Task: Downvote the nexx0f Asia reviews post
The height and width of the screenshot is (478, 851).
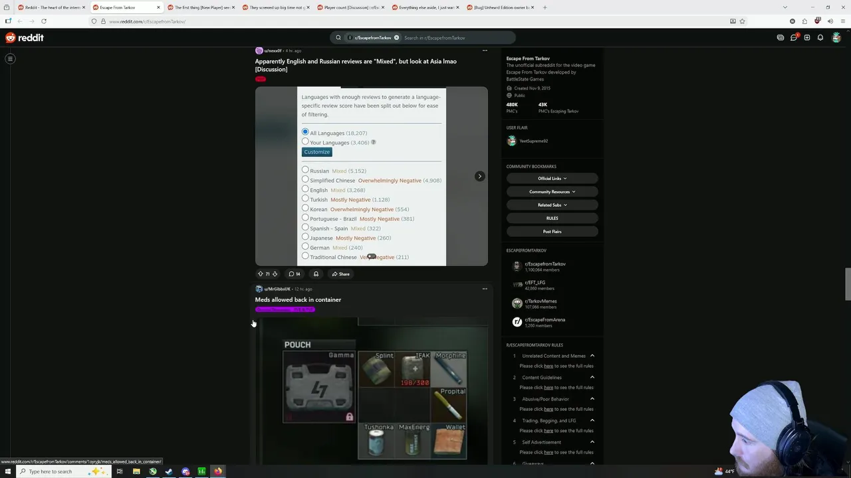Action: (x=275, y=274)
